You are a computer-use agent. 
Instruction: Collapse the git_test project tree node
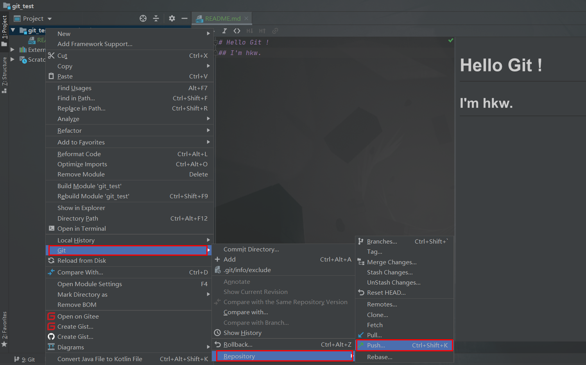point(13,30)
